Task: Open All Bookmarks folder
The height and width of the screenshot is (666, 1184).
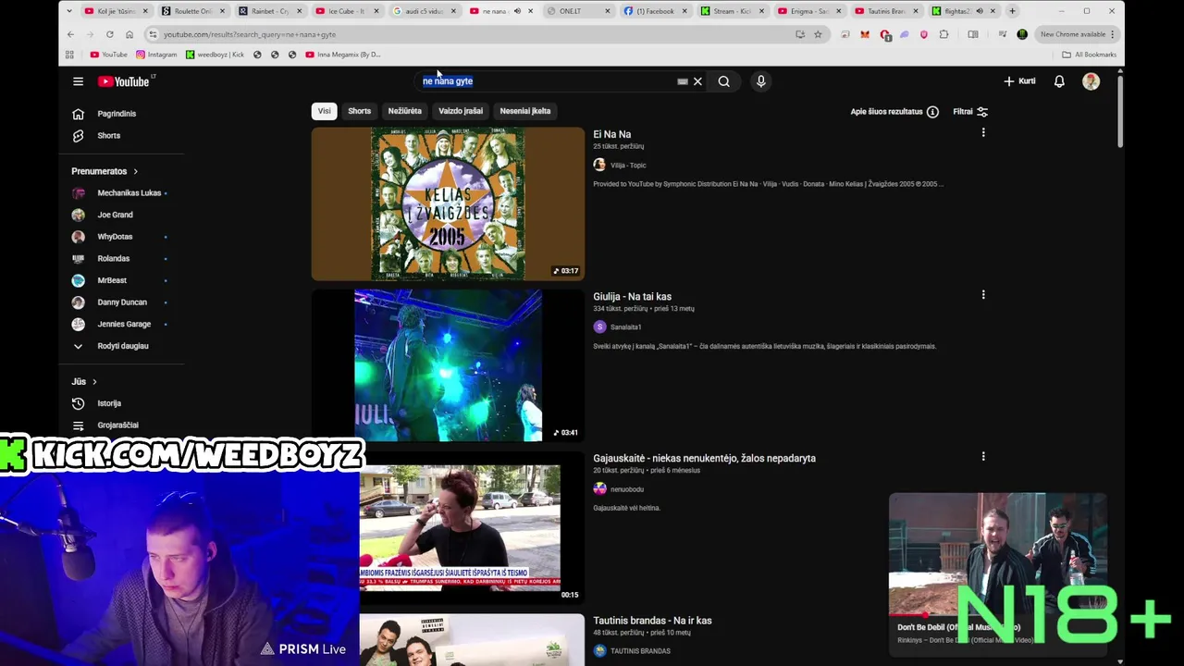Action: [1090, 55]
